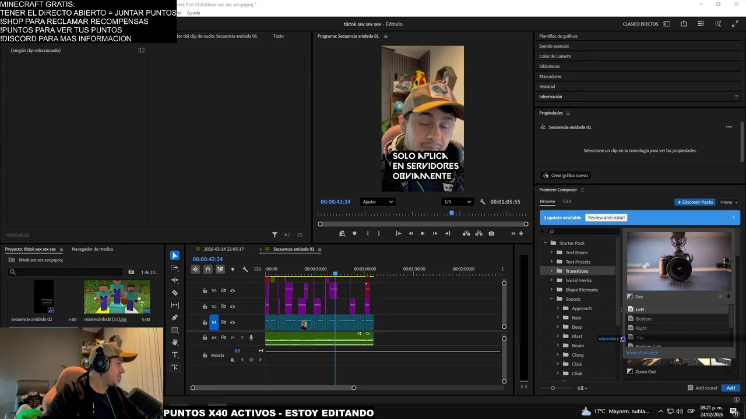Select the Rectangle tool

[175, 330]
